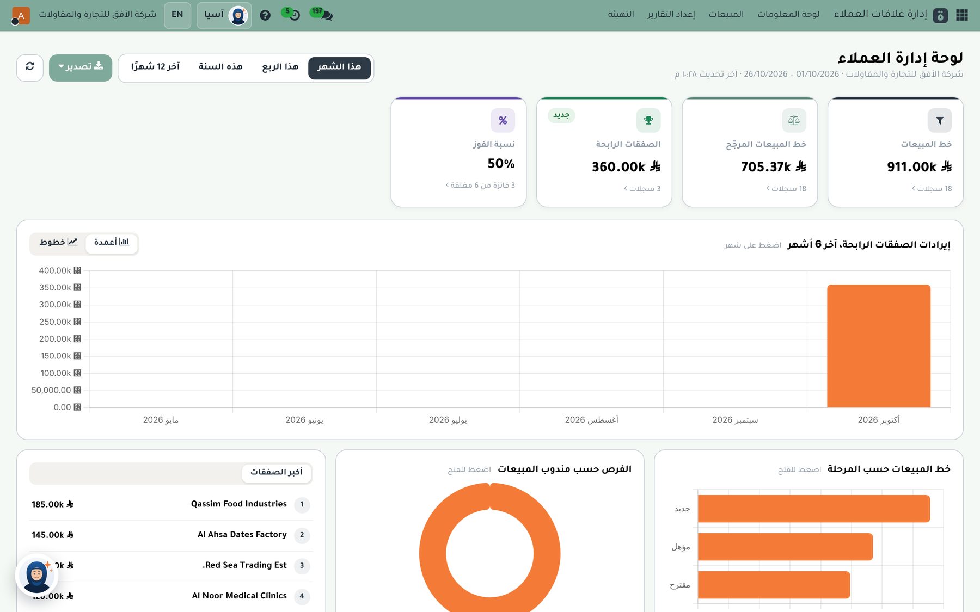Click the balance scale icon on weighted pipeline card

tap(794, 120)
